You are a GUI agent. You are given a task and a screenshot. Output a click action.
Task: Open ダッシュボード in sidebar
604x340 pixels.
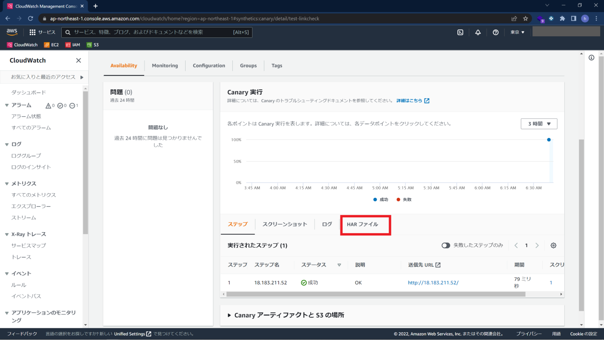click(28, 92)
